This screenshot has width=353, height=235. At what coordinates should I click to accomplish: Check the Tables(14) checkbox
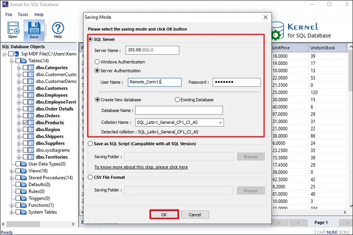pyautogui.click(x=18, y=61)
